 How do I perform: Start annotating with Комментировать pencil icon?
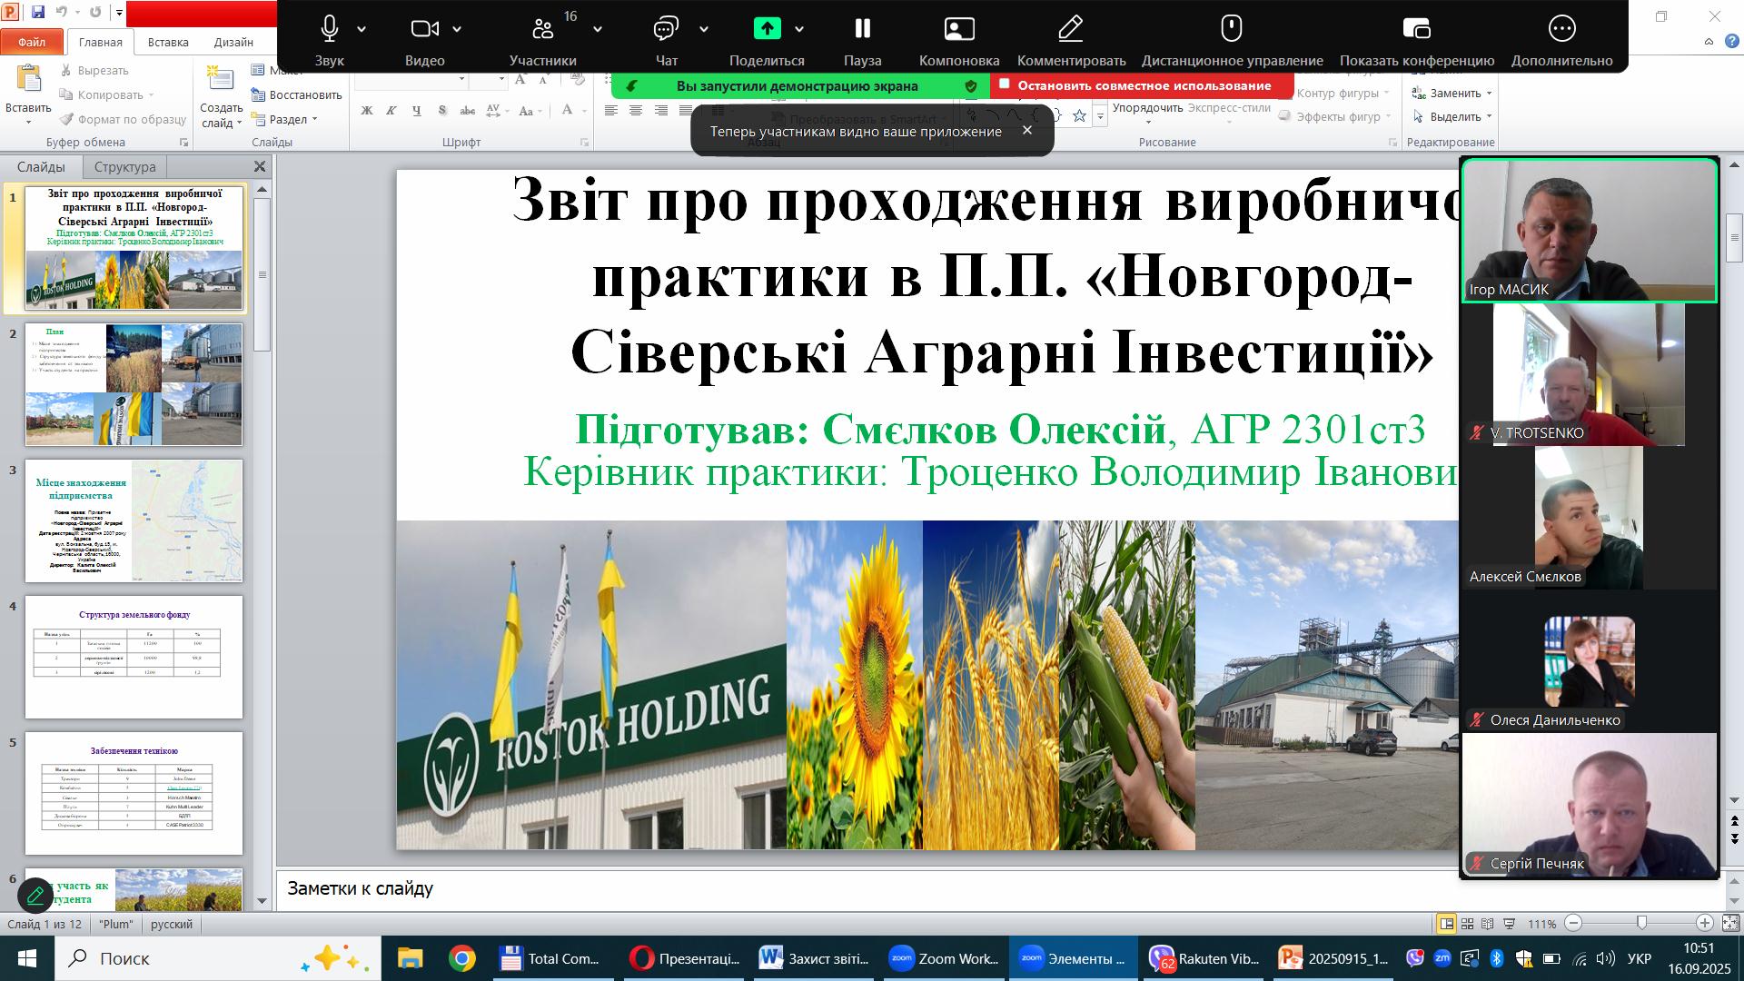(x=1071, y=29)
